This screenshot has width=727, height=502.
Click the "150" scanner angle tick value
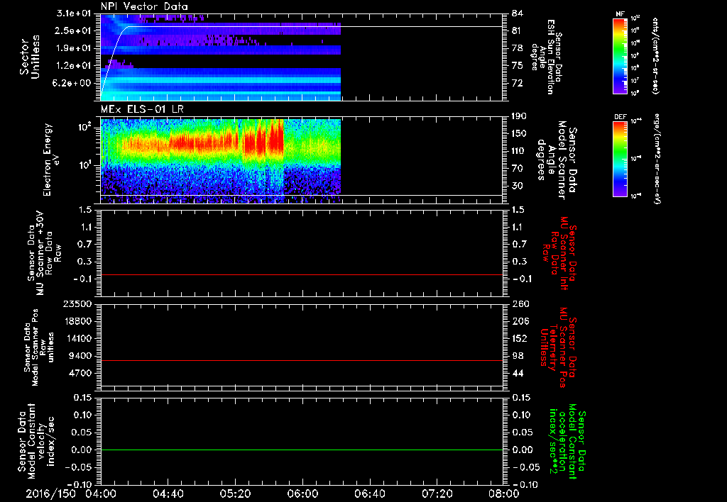click(519, 133)
